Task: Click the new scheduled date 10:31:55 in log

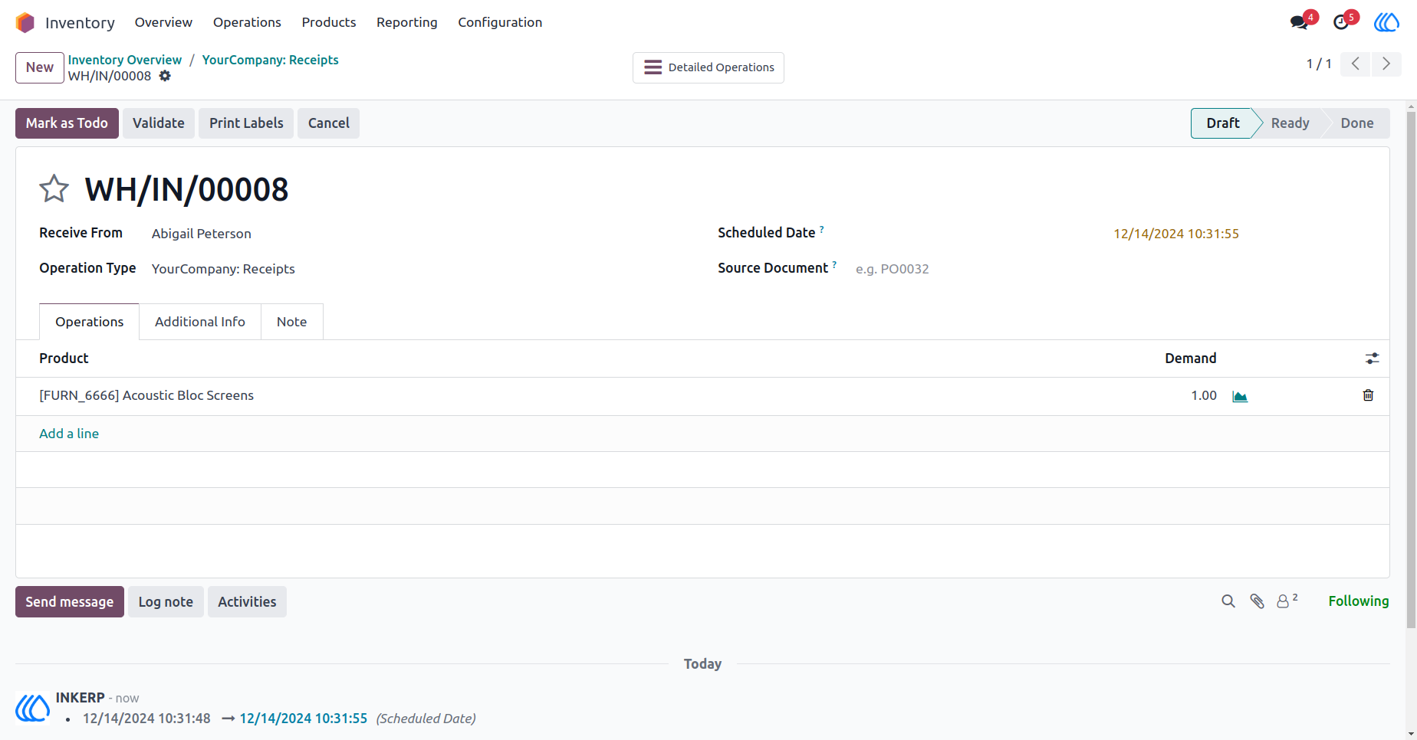Action: [x=304, y=719]
